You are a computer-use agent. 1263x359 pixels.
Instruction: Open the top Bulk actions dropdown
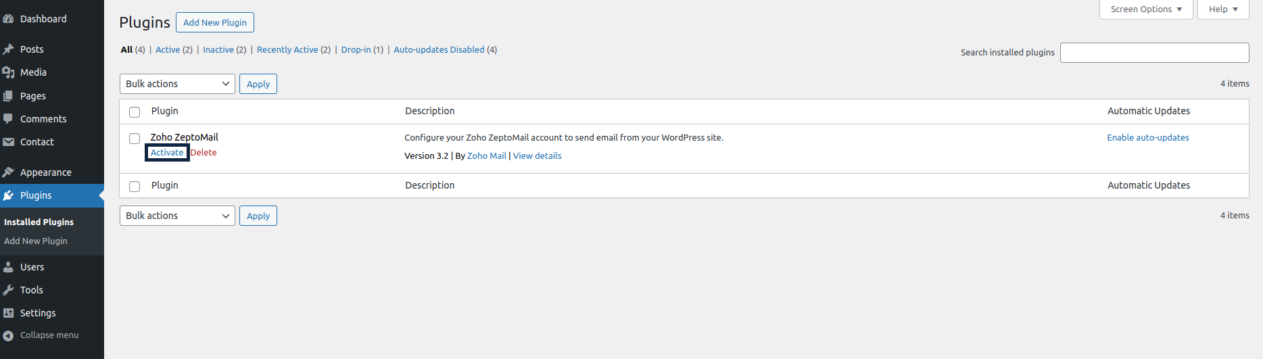pos(177,84)
